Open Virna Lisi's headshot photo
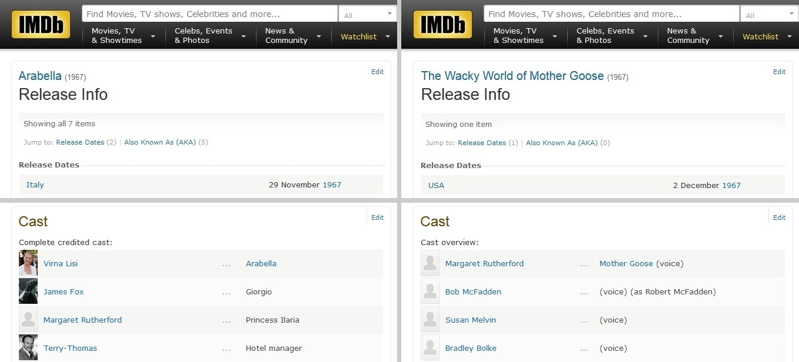The width and height of the screenshot is (799, 362). (x=28, y=263)
